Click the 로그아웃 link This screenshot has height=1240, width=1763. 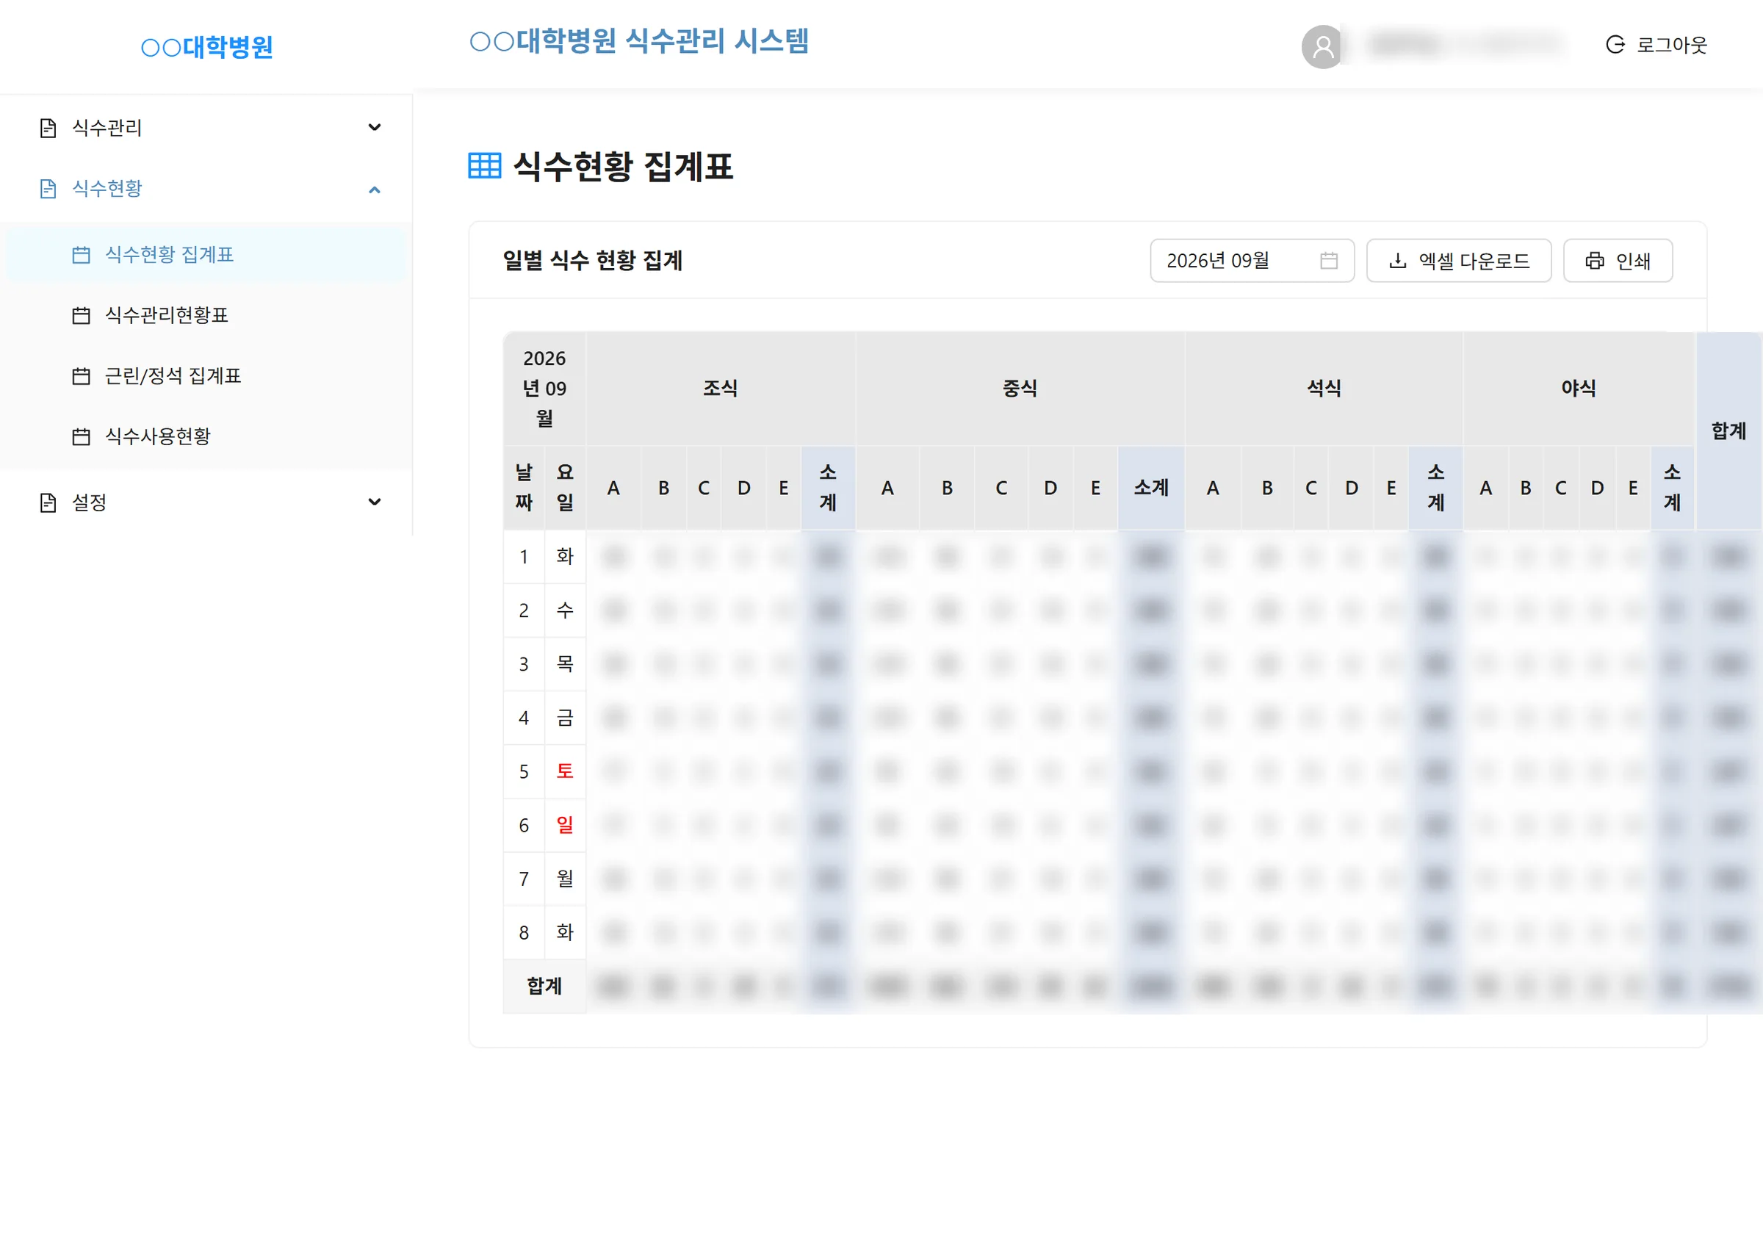coord(1656,45)
